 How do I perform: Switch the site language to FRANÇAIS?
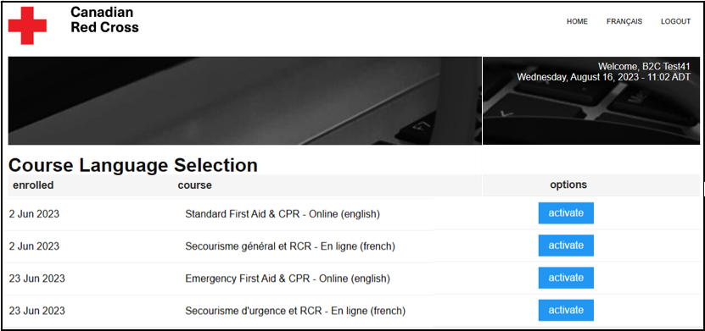pyautogui.click(x=624, y=21)
